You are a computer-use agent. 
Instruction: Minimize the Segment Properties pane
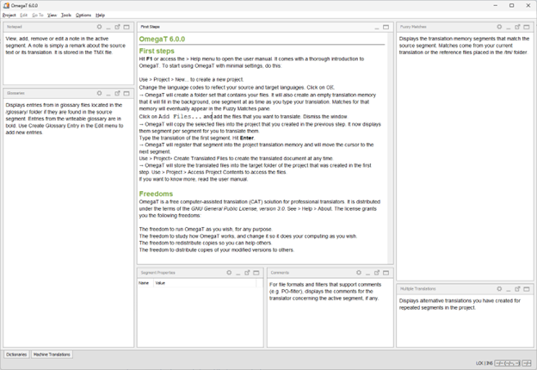(238, 273)
